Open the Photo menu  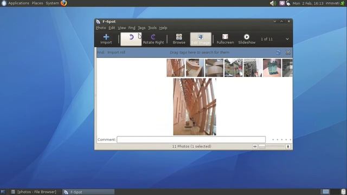click(101, 28)
